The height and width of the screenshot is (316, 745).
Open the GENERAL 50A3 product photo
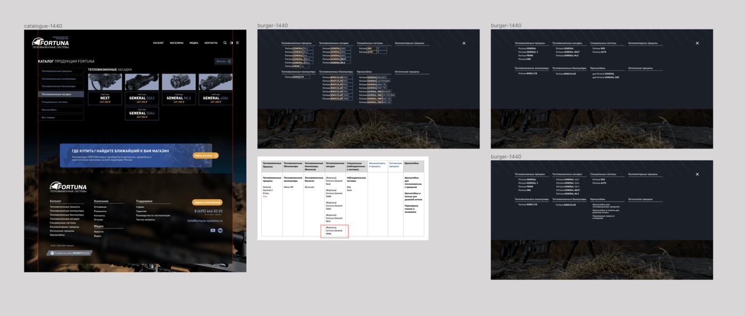[x=142, y=82]
